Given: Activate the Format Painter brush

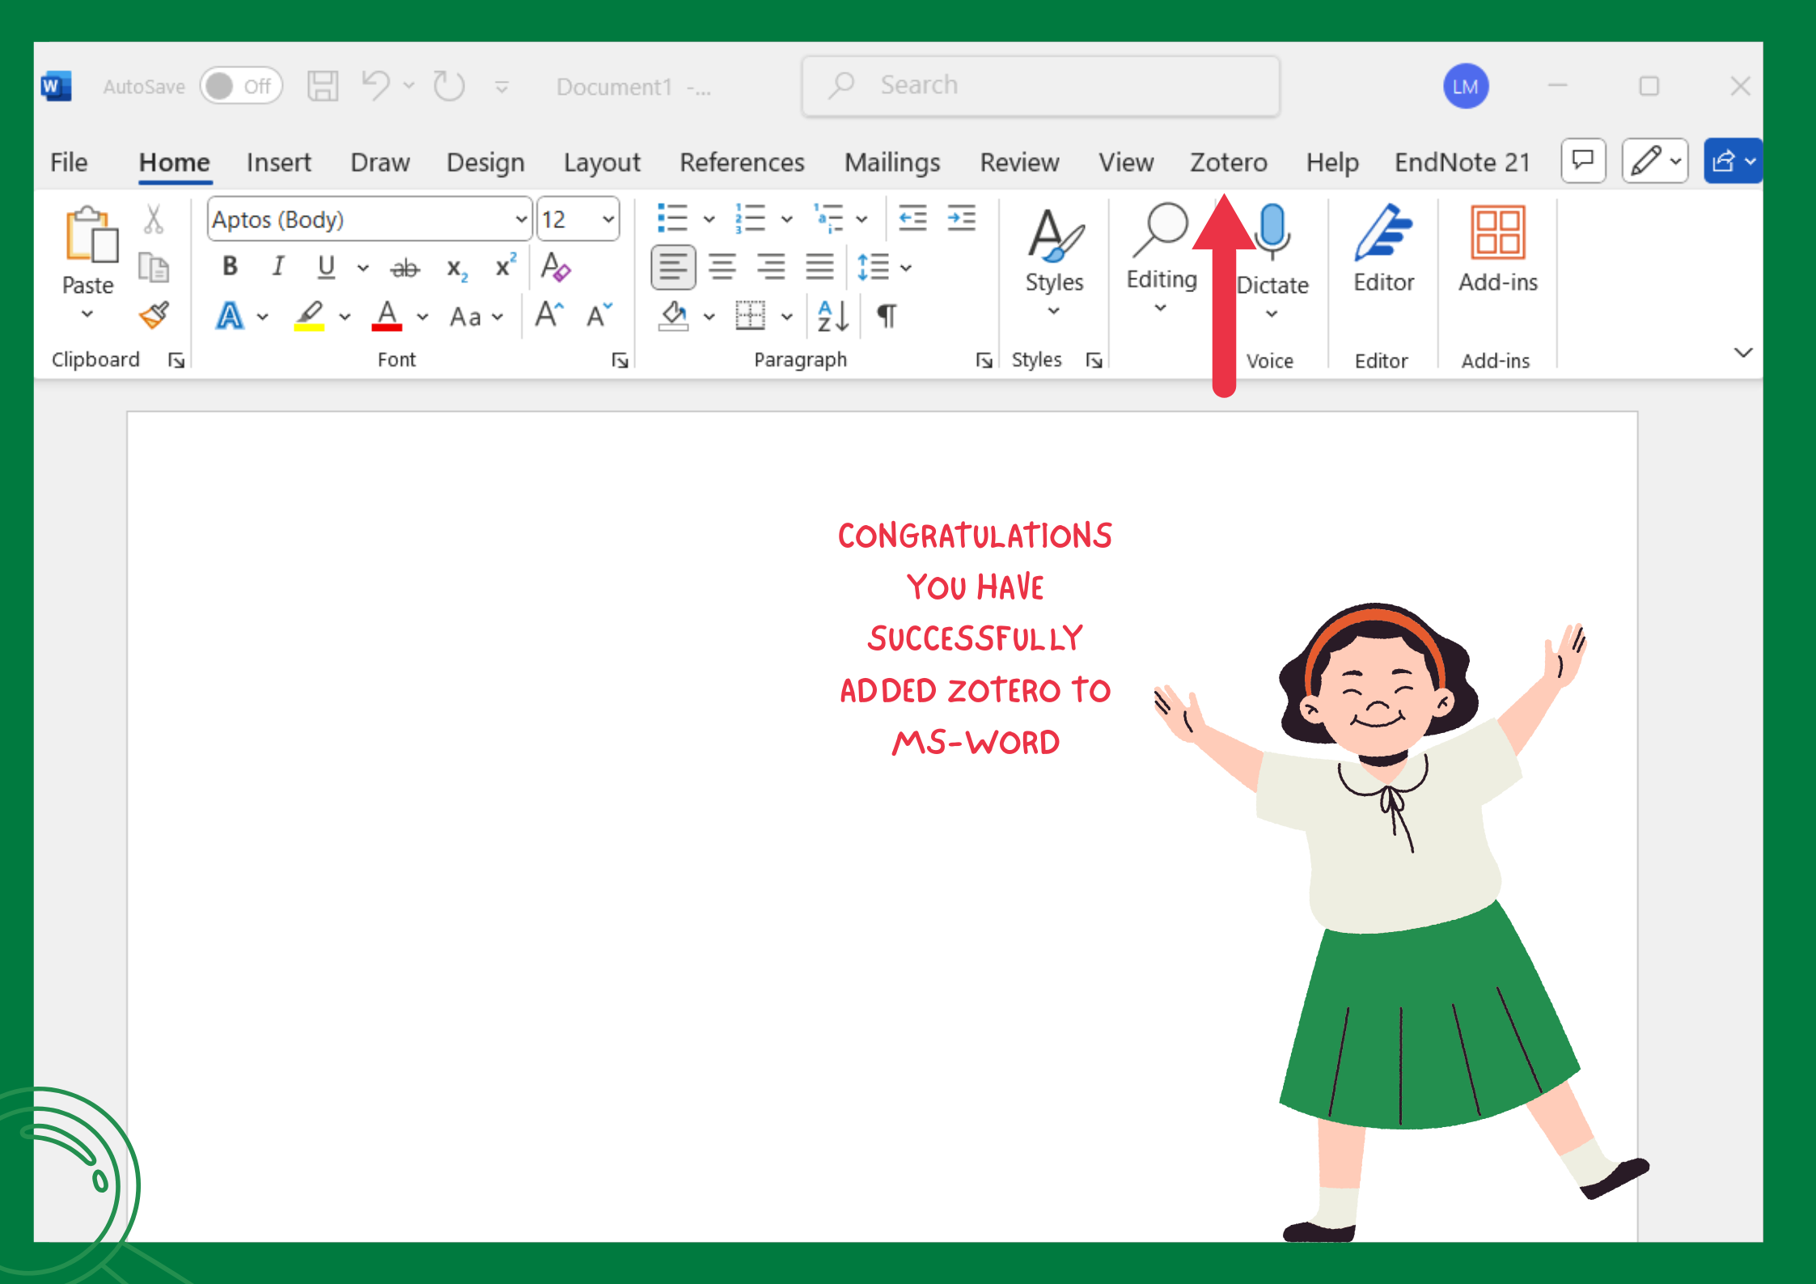Looking at the screenshot, I should point(154,315).
